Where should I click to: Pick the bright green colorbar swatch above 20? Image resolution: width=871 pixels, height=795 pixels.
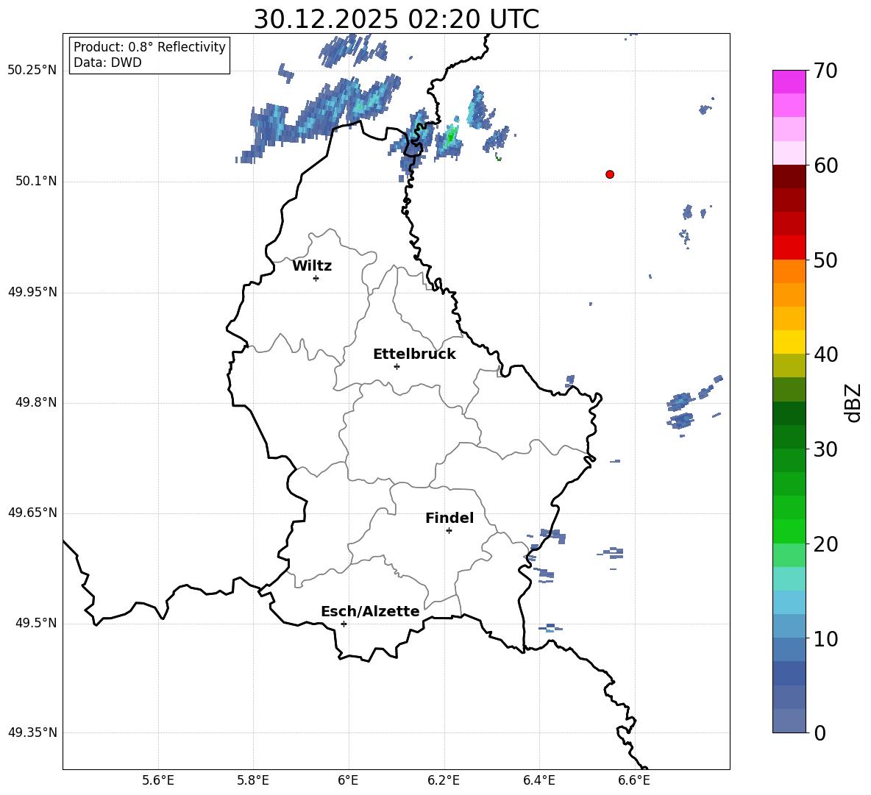(789, 531)
